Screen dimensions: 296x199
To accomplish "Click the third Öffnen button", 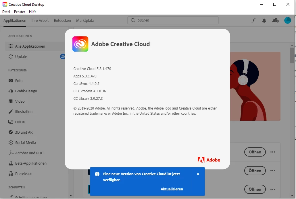I will (255, 189).
